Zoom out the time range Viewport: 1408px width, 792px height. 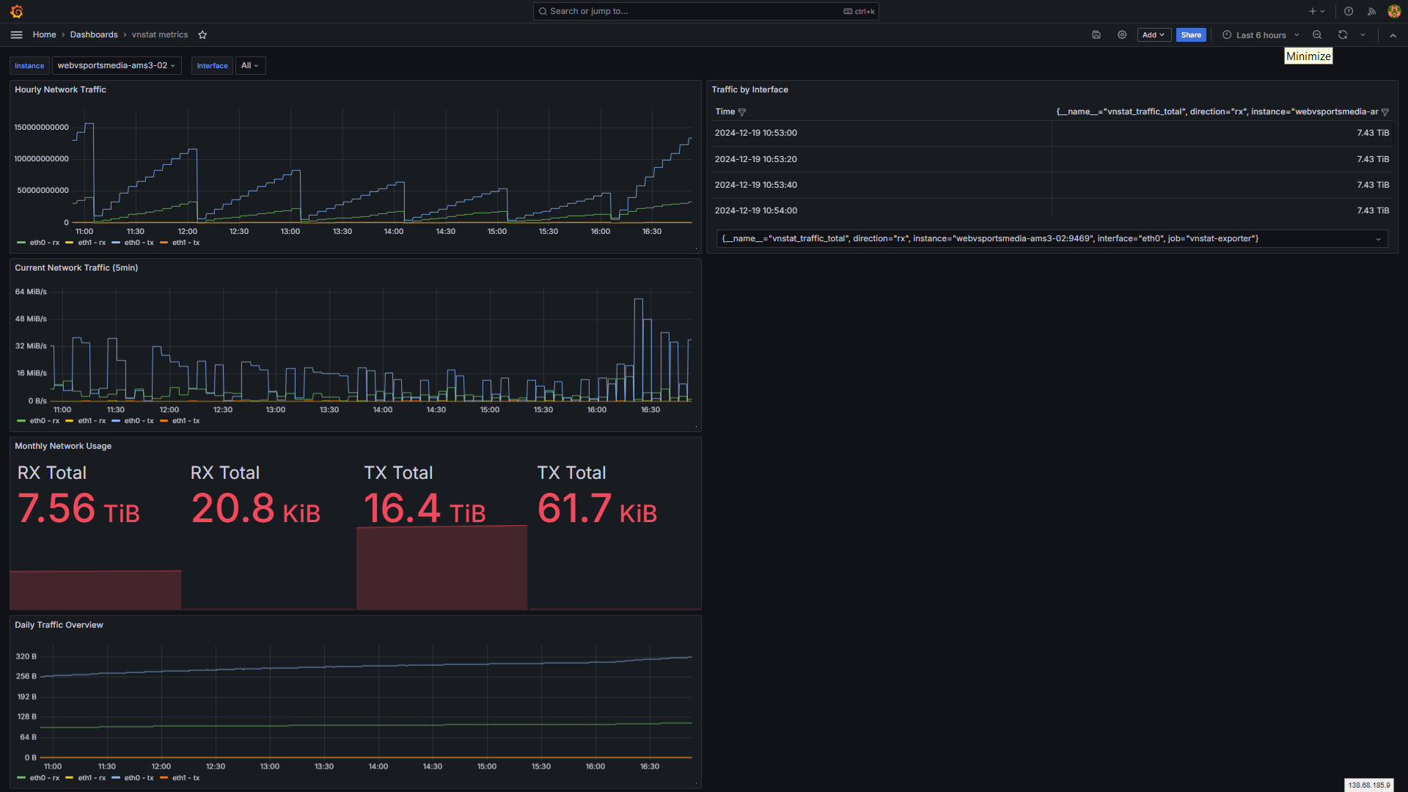pos(1317,34)
